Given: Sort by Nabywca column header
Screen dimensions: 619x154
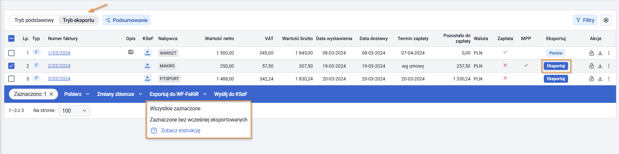Looking at the screenshot, I should click(168, 38).
